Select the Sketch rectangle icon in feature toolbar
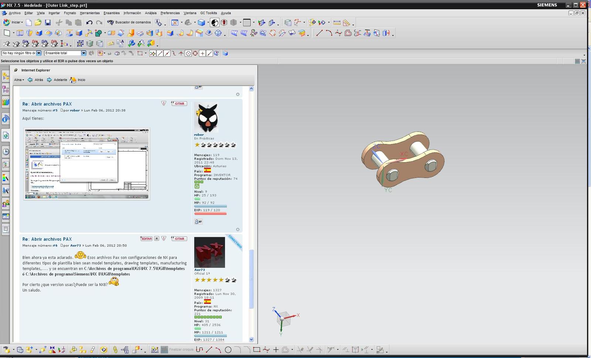The height and width of the screenshot is (358, 591). coord(7,33)
